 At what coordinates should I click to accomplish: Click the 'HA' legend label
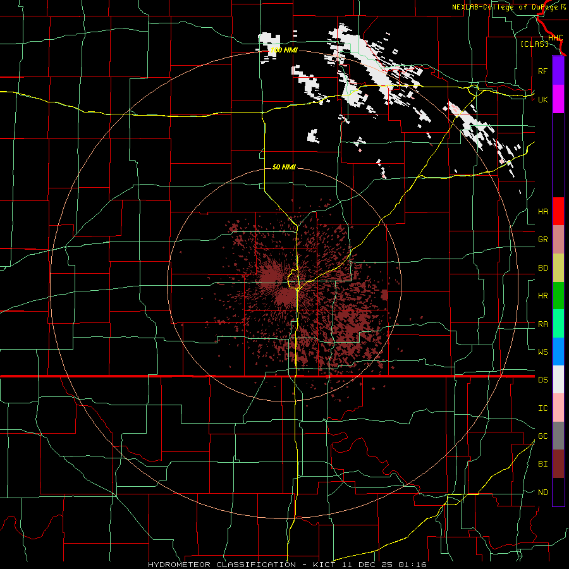pyautogui.click(x=542, y=212)
